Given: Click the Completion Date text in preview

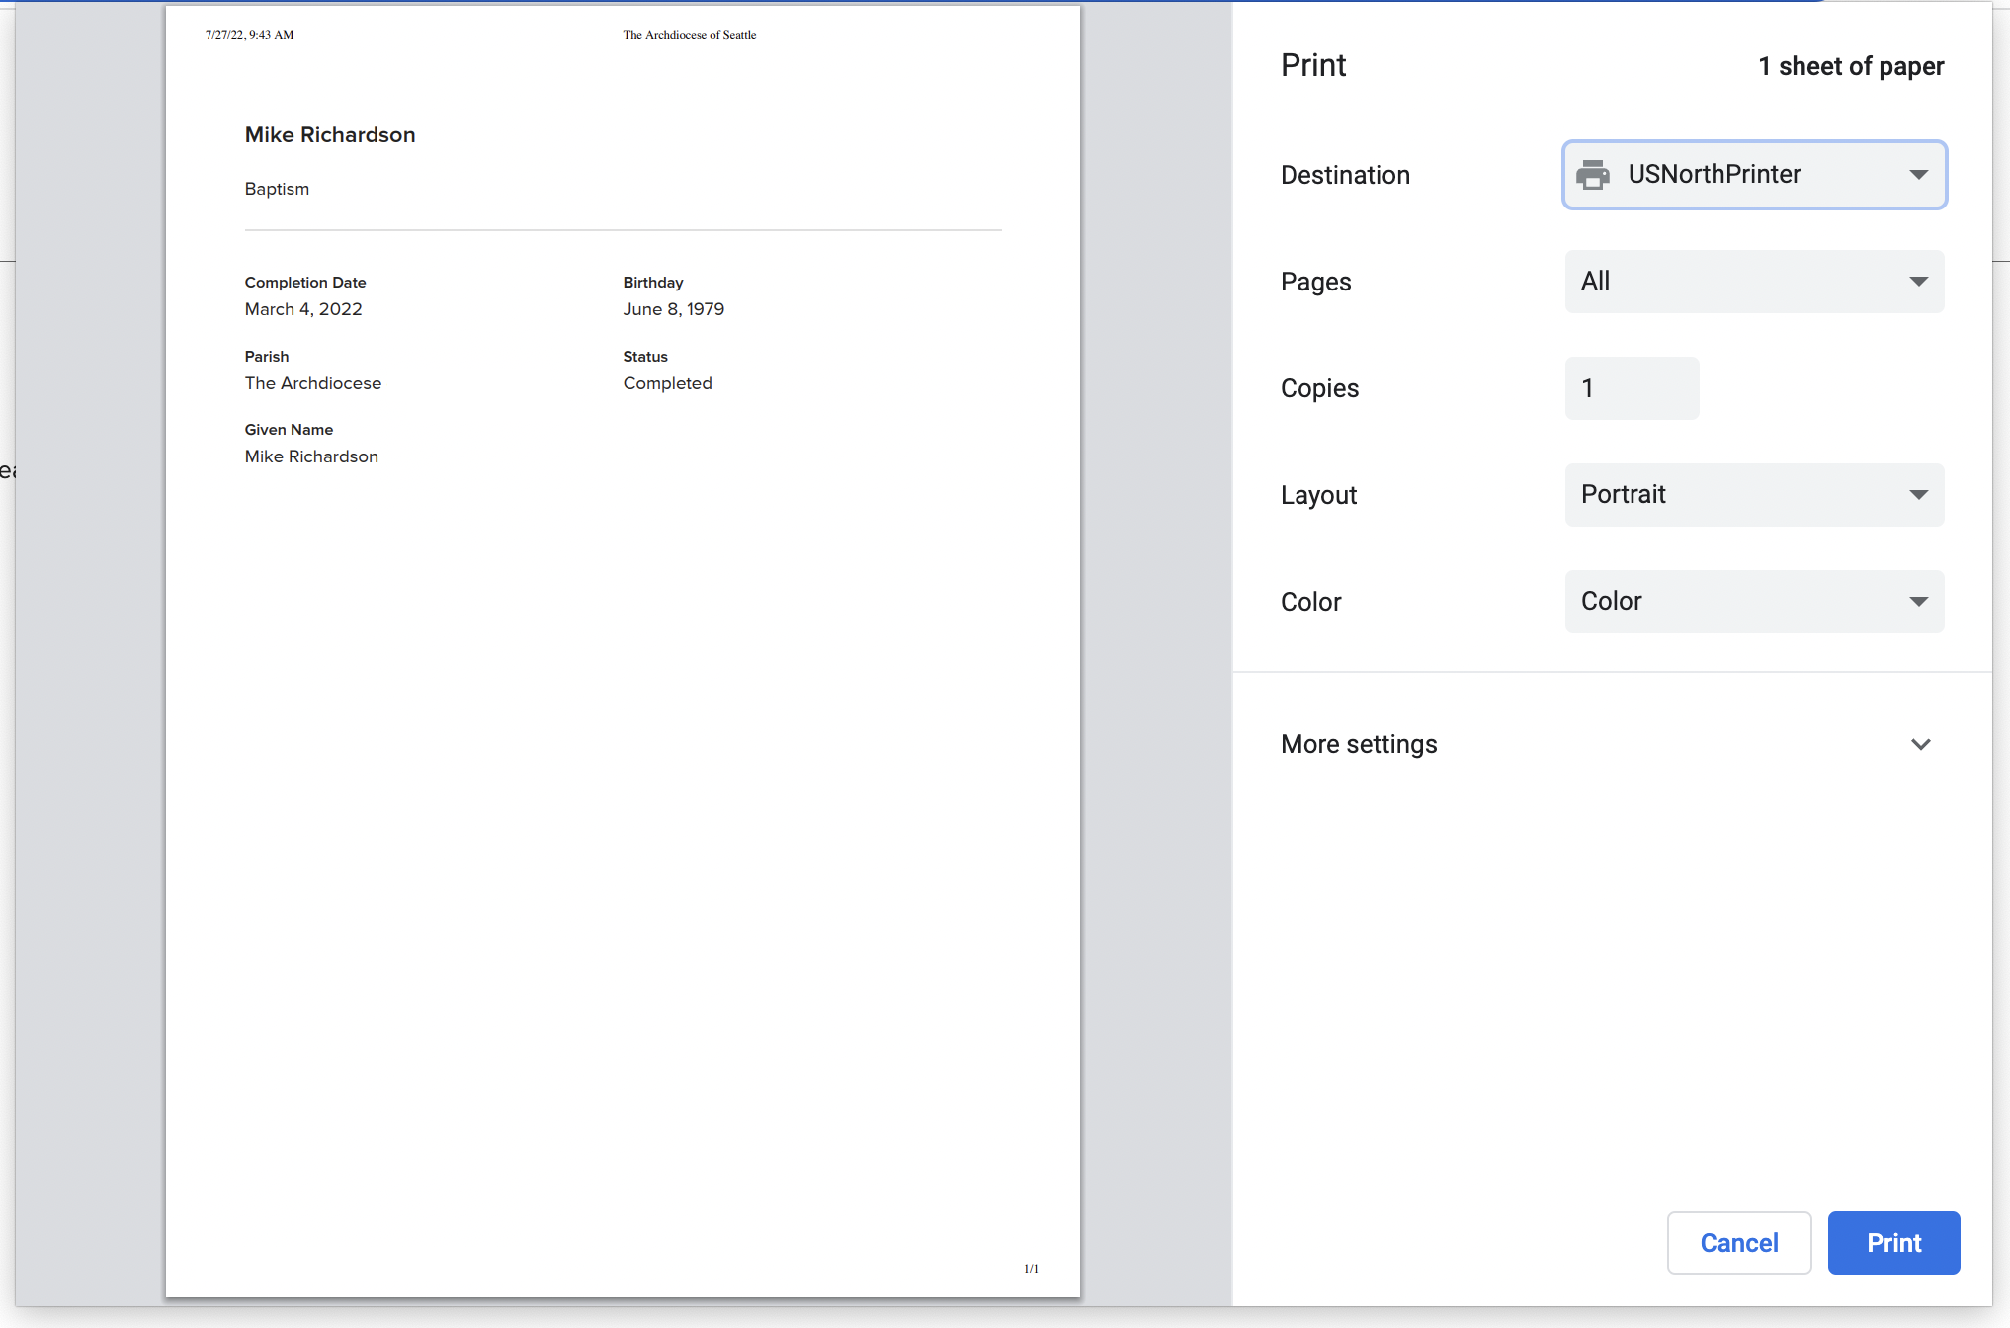Looking at the screenshot, I should 304,283.
